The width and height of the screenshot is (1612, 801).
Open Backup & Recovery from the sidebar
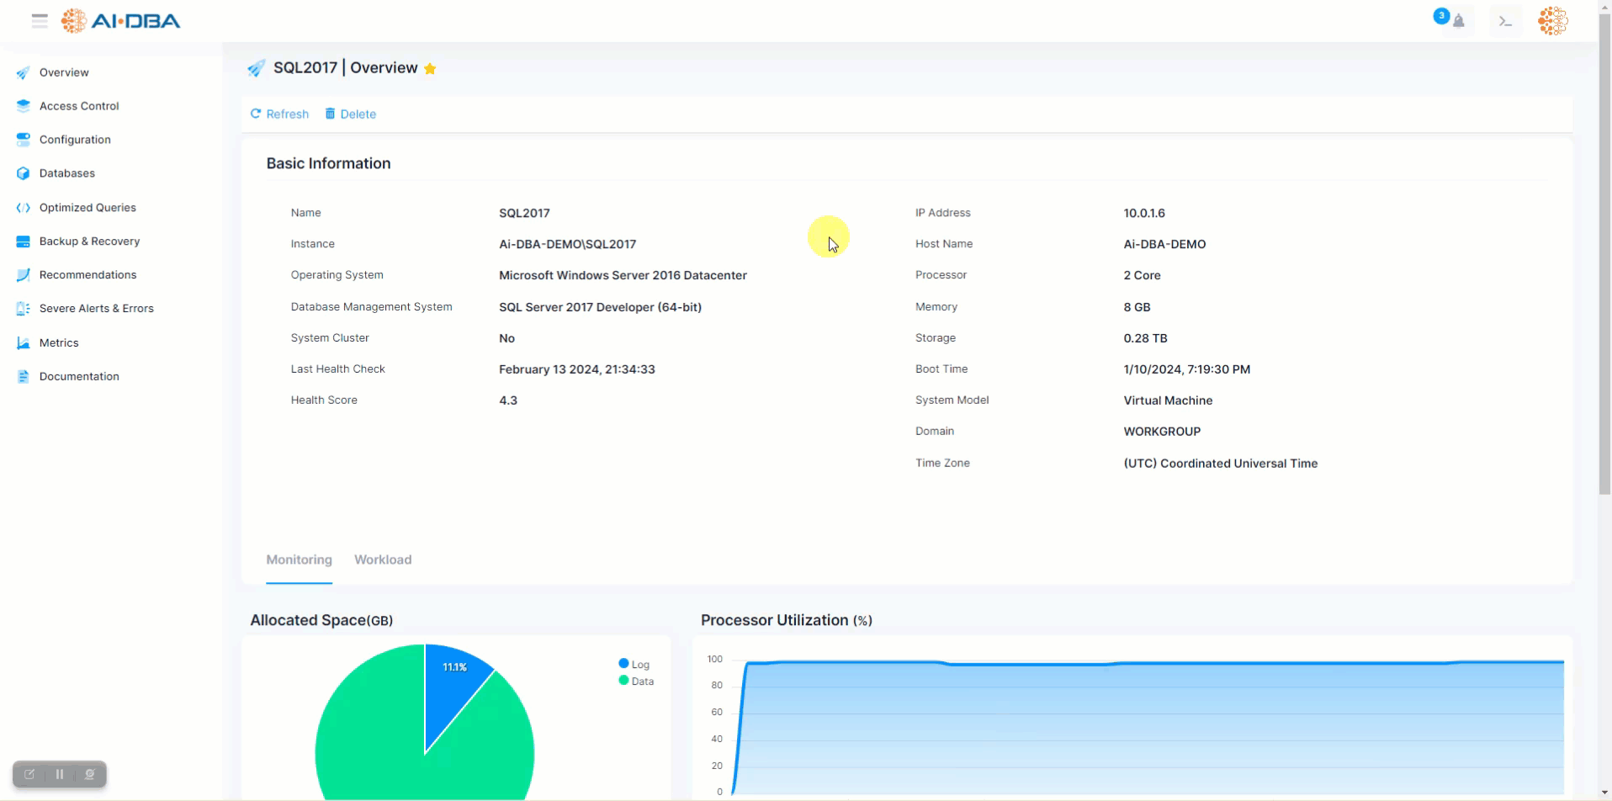click(x=88, y=241)
